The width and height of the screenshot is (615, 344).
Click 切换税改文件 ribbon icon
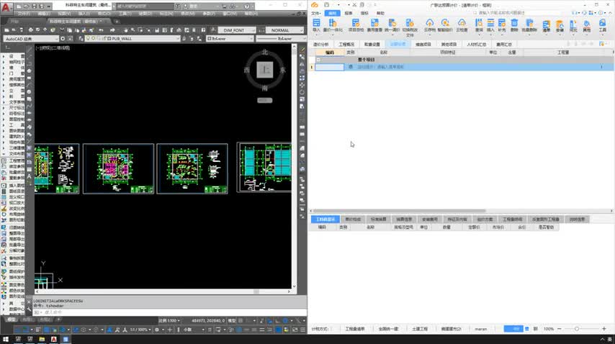[x=410, y=27]
